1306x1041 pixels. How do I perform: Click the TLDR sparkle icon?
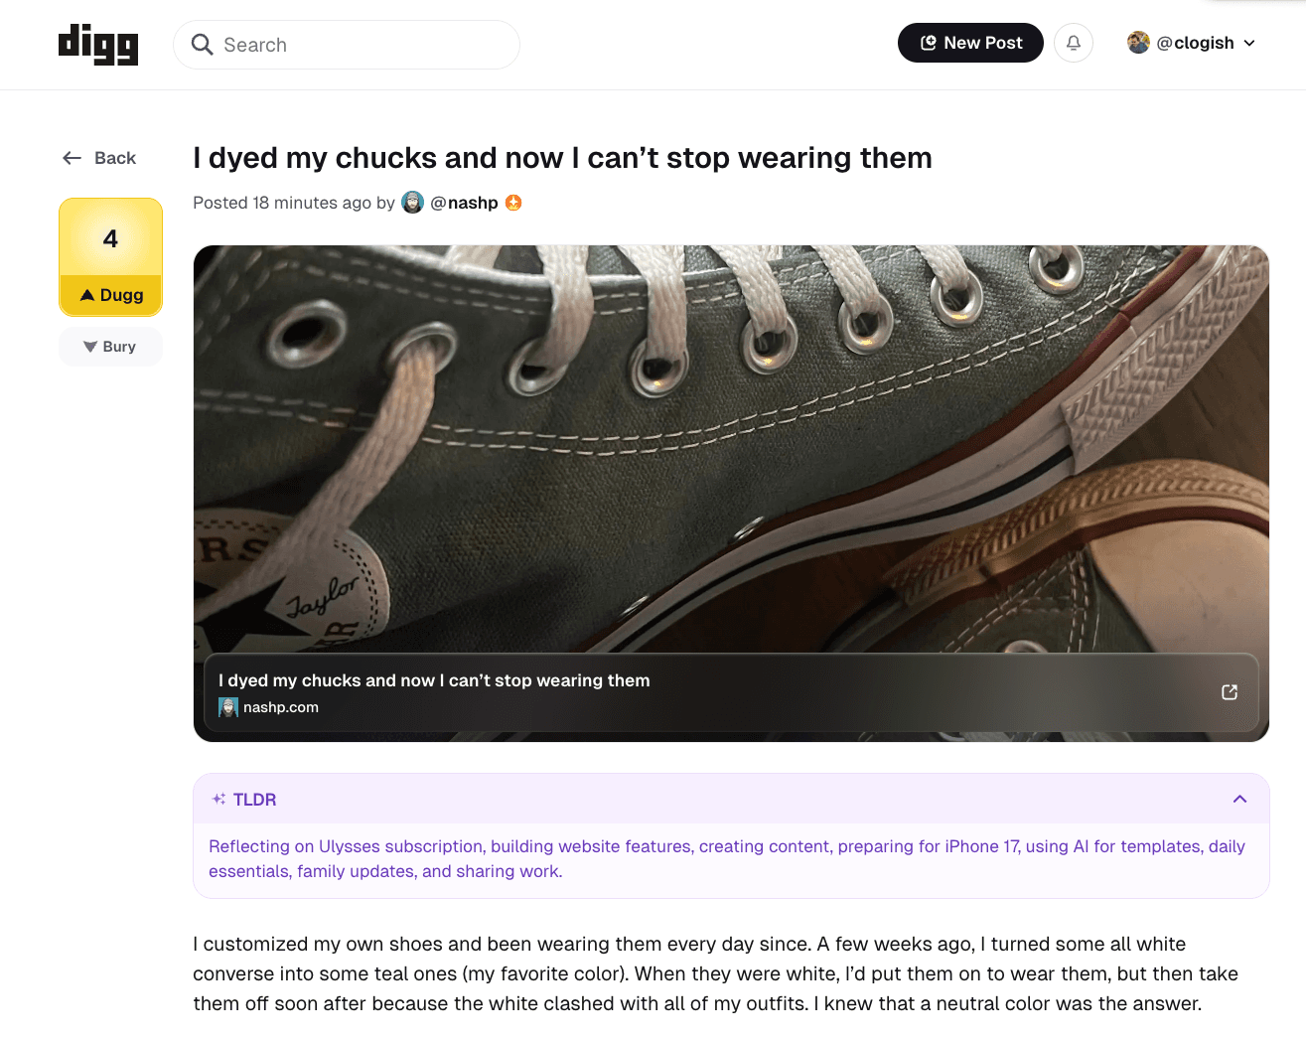(x=218, y=800)
